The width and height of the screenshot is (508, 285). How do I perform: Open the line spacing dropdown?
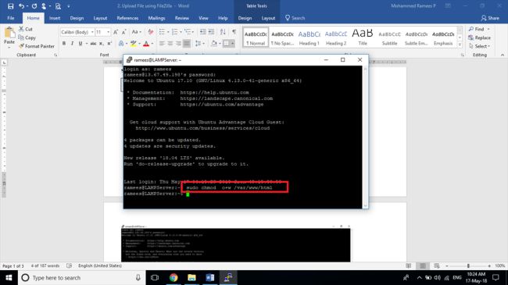point(199,44)
